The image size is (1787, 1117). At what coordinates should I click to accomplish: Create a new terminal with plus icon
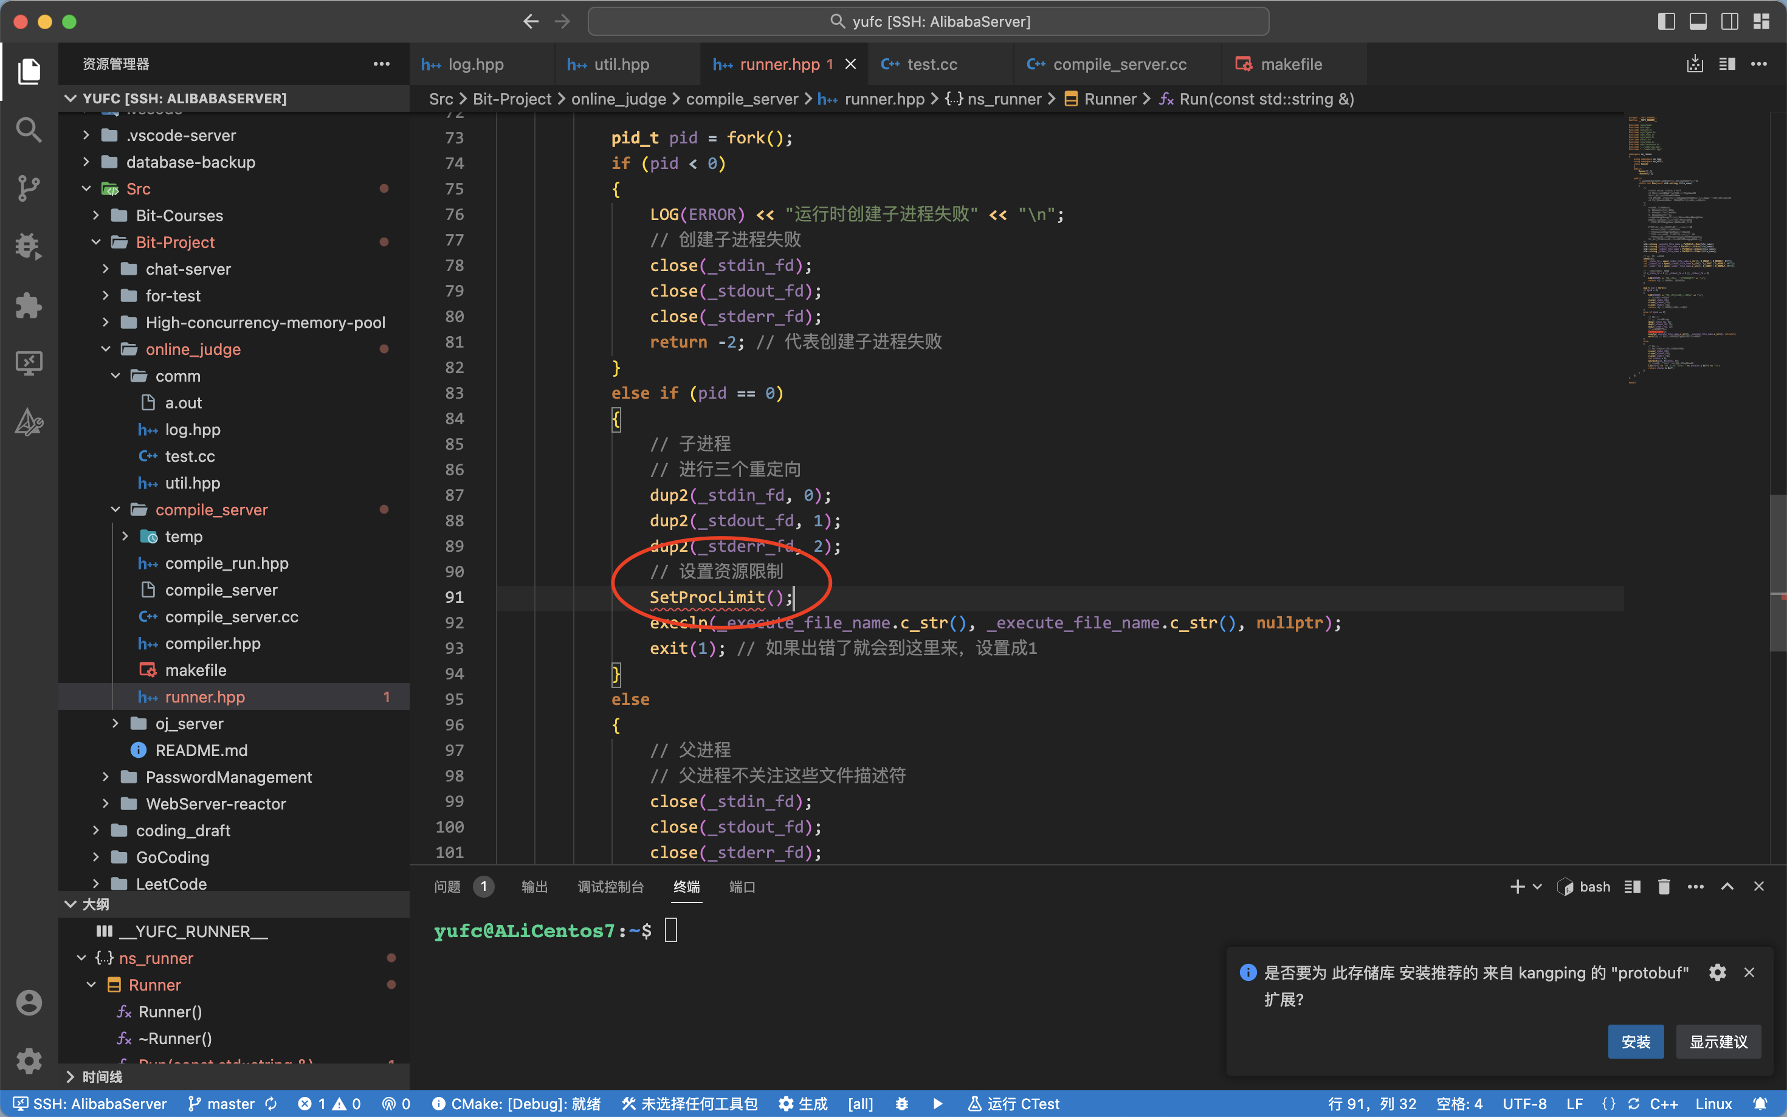click(1517, 887)
